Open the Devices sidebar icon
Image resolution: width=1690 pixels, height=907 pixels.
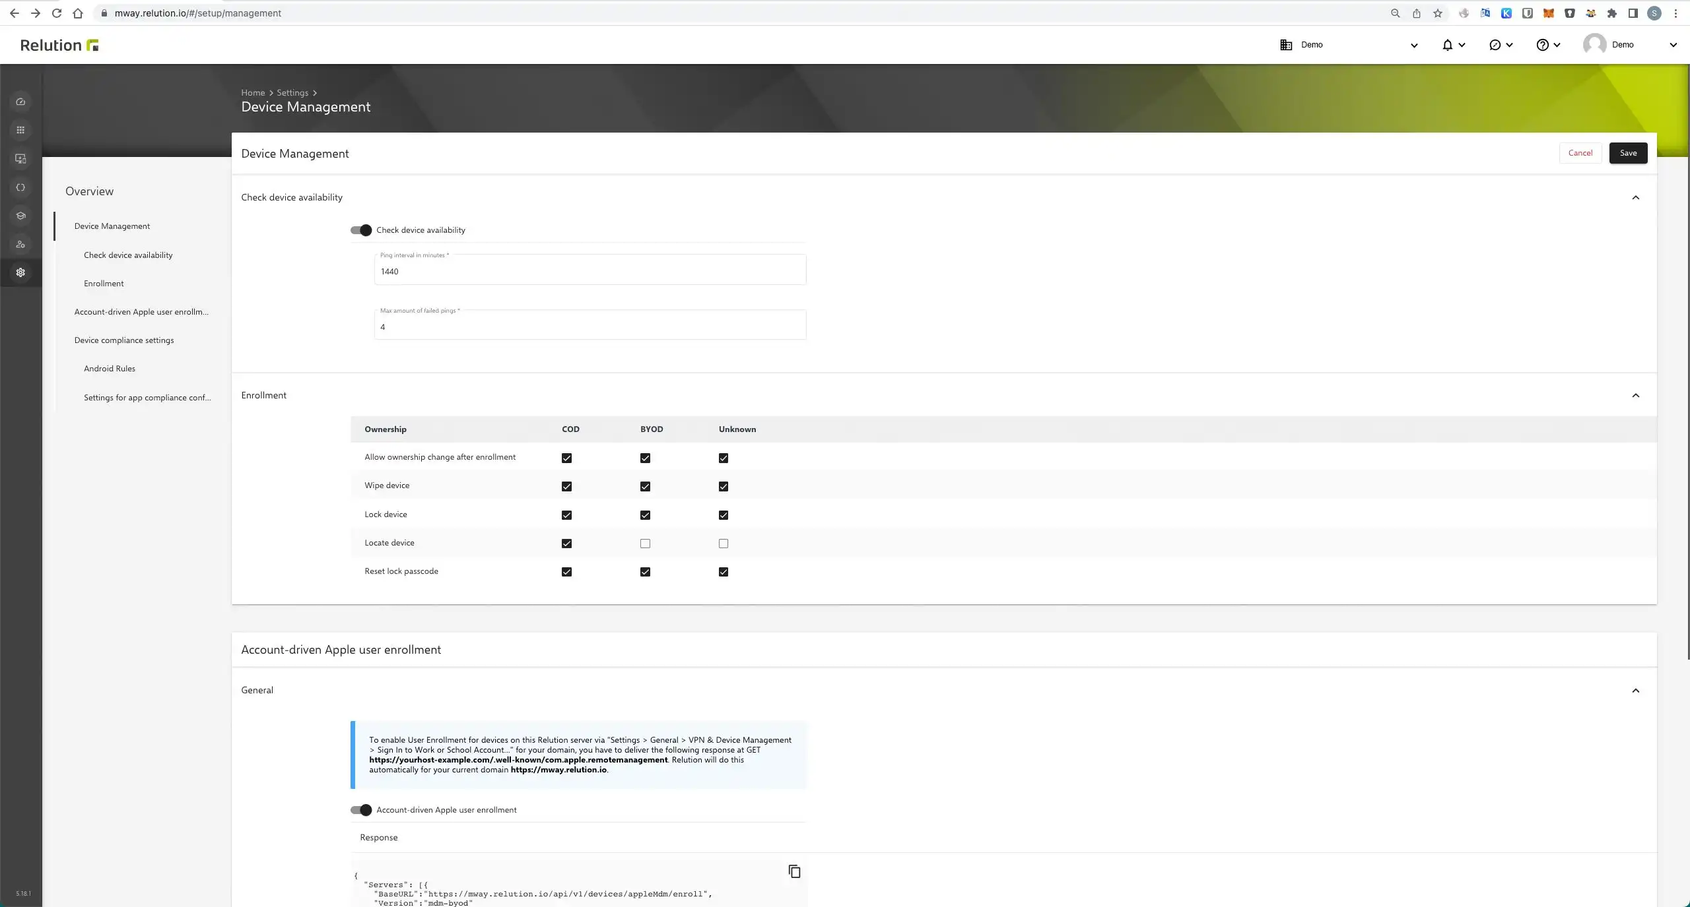point(20,159)
